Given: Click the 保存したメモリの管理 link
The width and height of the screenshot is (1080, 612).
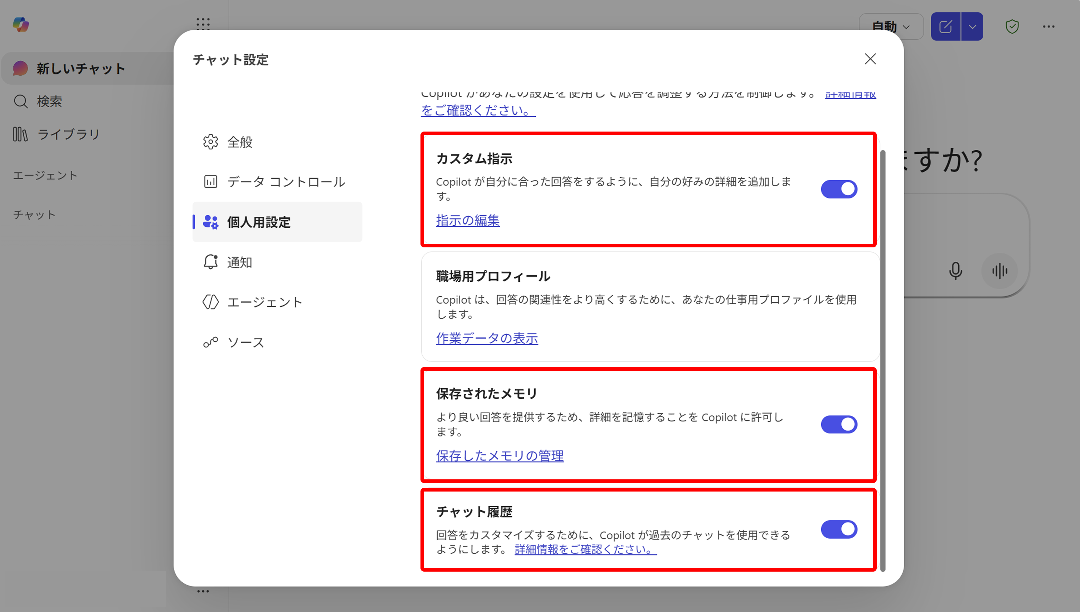Looking at the screenshot, I should coord(500,456).
